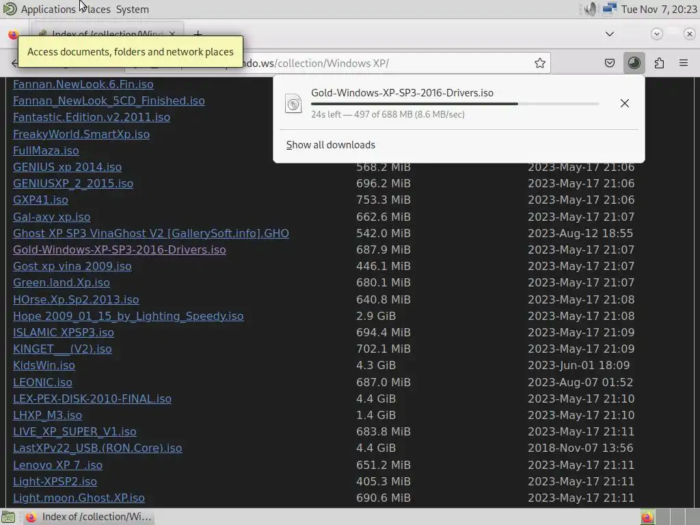700x525 pixels.
Task: Open GXP41.iso link
Action: (40, 200)
